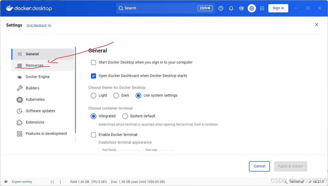Open the apps grid icon
The width and height of the screenshot is (328, 186).
262,8
